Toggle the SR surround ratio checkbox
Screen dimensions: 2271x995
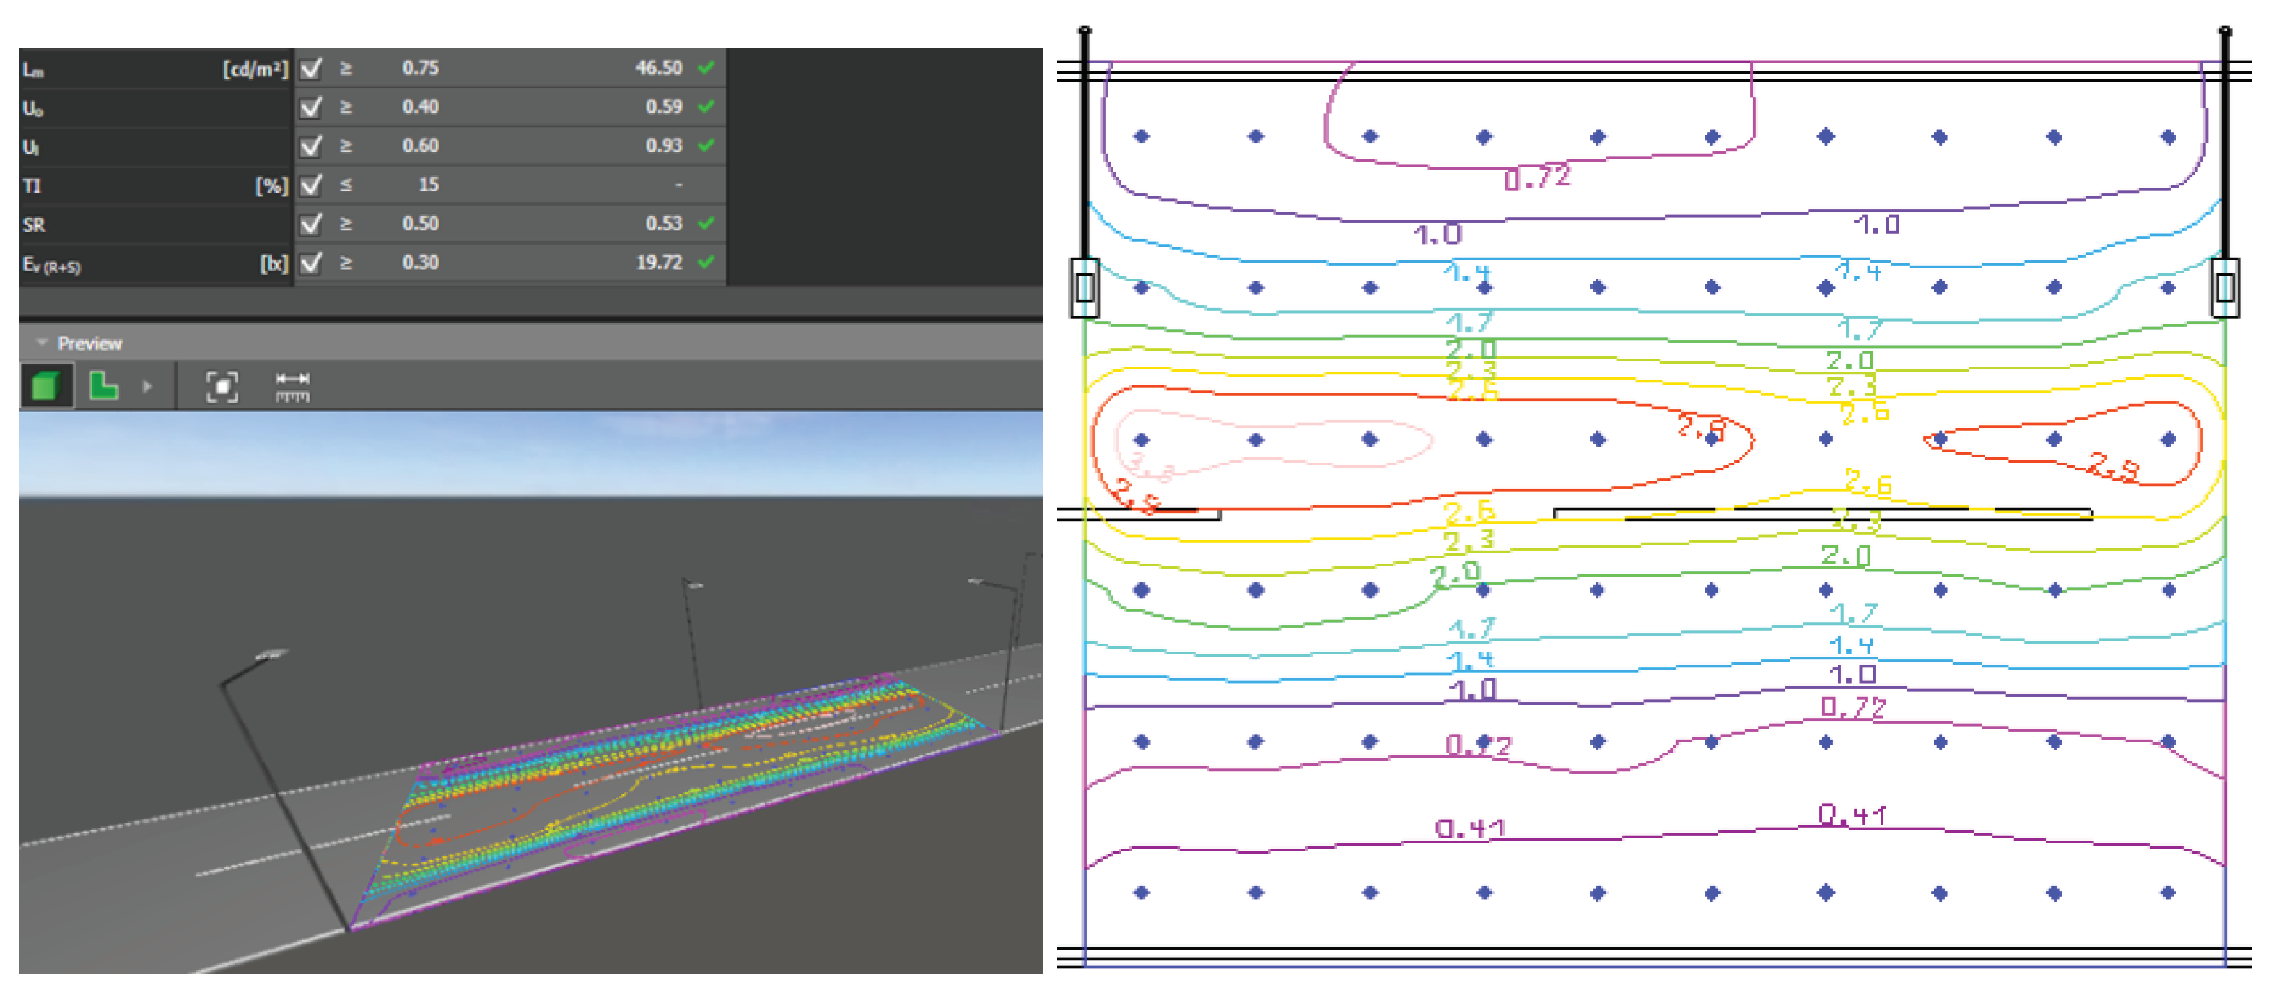[x=311, y=224]
